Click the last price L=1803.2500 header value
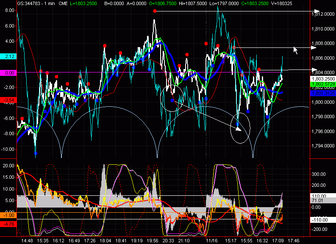Image resolution: width=336 pixels, height=244 pixels. coord(83,3)
